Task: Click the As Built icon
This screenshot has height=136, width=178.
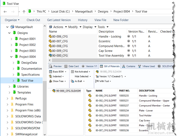Action: click(72, 81)
